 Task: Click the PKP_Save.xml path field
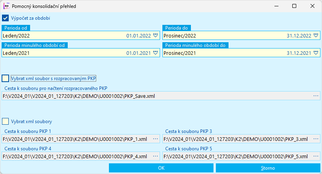coord(161,96)
